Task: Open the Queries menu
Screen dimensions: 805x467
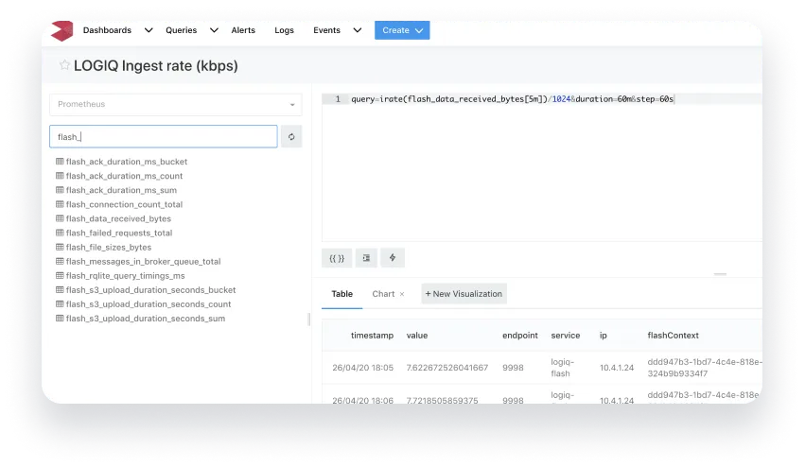Action: (182, 30)
